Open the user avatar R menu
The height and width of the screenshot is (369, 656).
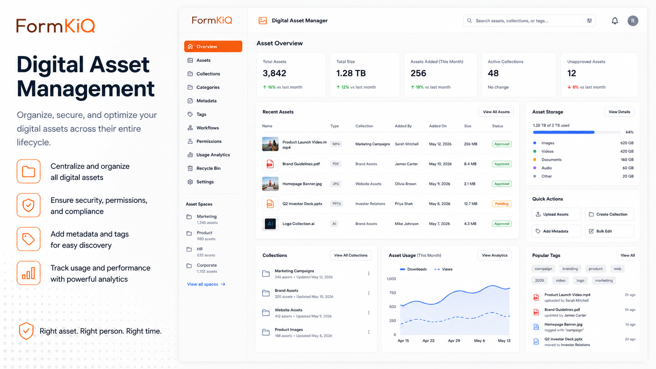click(x=632, y=21)
